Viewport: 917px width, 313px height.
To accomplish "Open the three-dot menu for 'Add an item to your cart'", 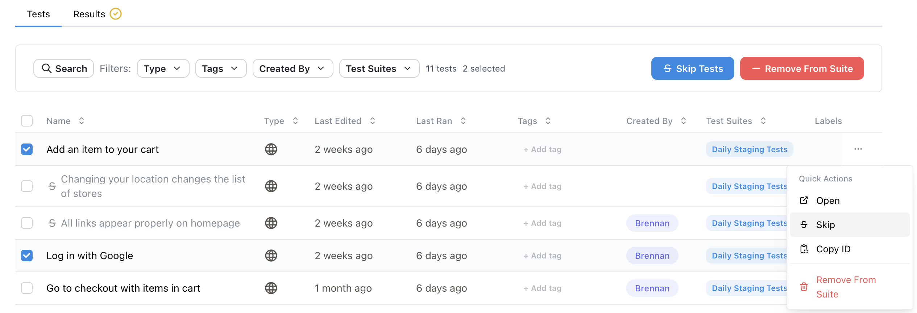I will click(858, 149).
